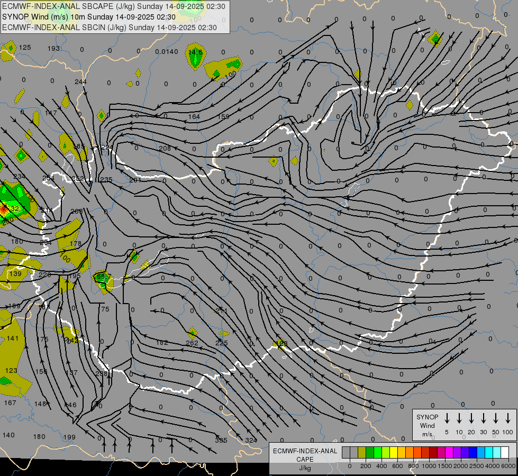The height and width of the screenshot is (476, 518).
Task: Click the value 141 on the olive area
Action: [13, 338]
